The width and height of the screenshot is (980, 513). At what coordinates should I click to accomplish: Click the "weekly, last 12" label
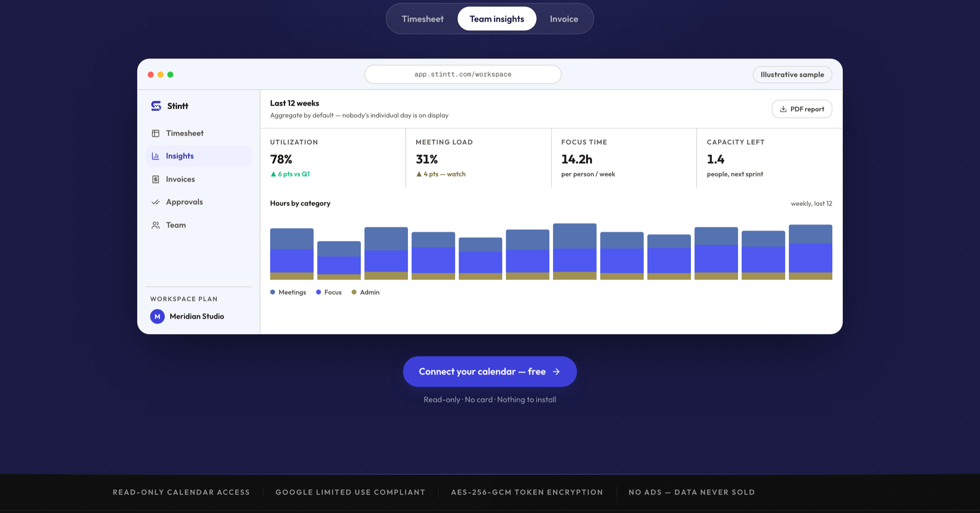(811, 203)
